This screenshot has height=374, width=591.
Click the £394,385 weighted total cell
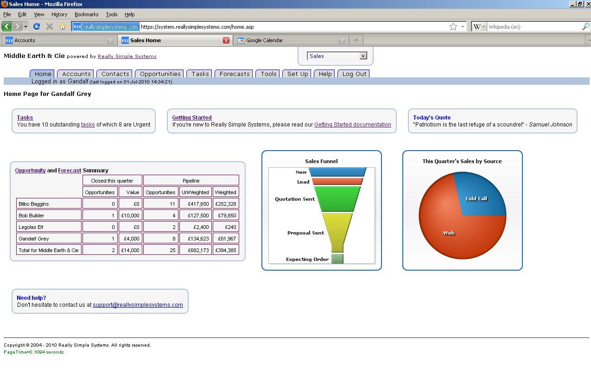226,250
